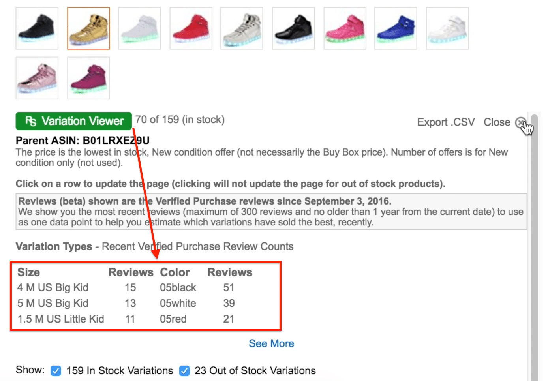Select the silver sneaker thumbnail
548x381 pixels.
click(x=242, y=28)
